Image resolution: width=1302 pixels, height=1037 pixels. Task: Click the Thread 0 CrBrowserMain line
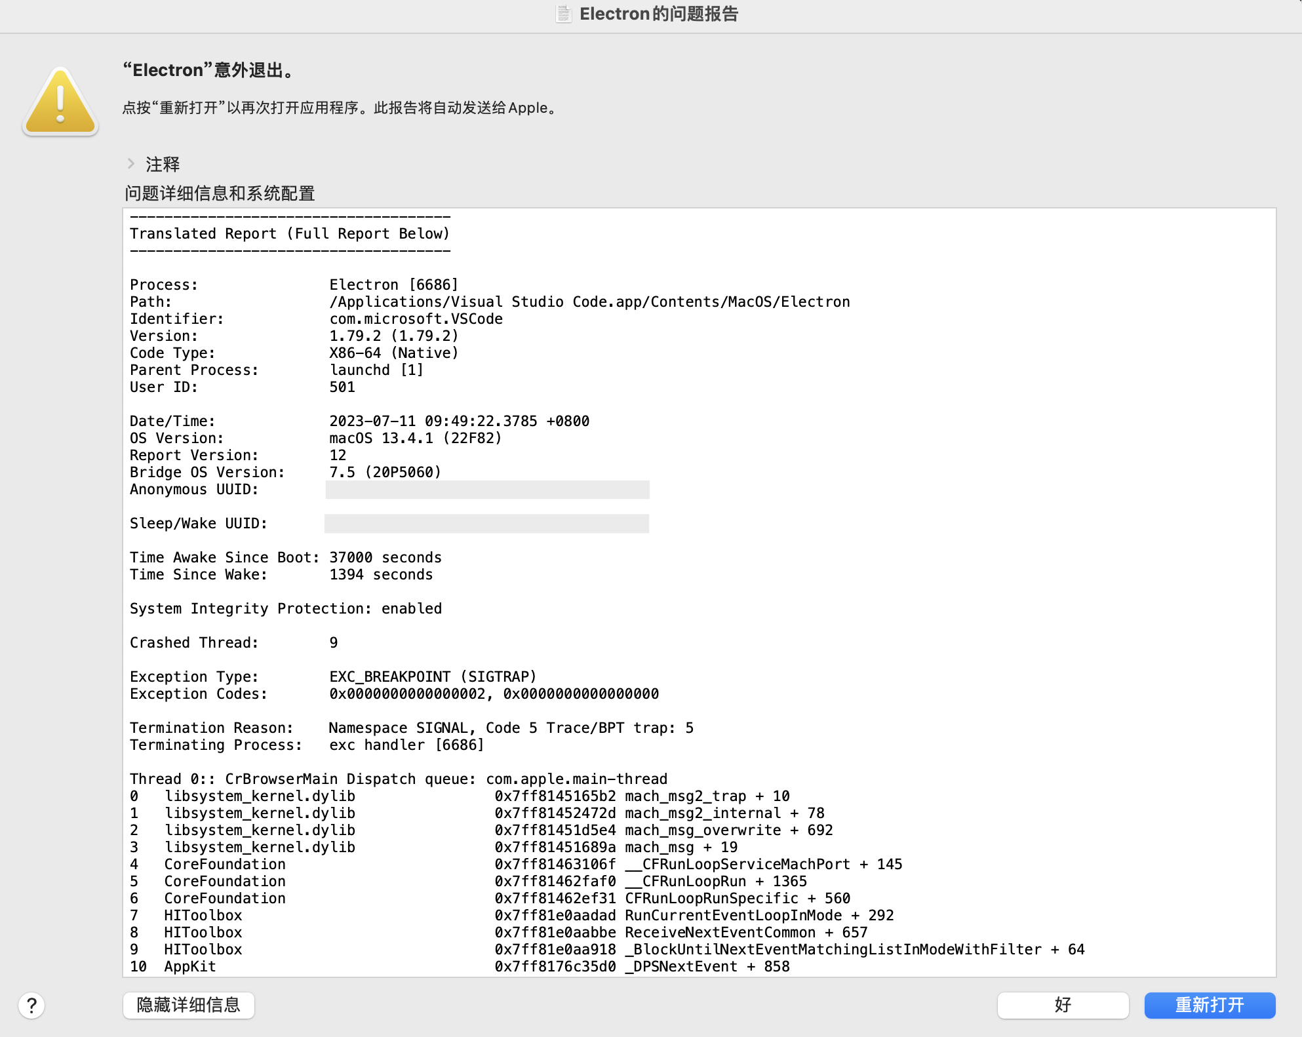[x=398, y=779]
